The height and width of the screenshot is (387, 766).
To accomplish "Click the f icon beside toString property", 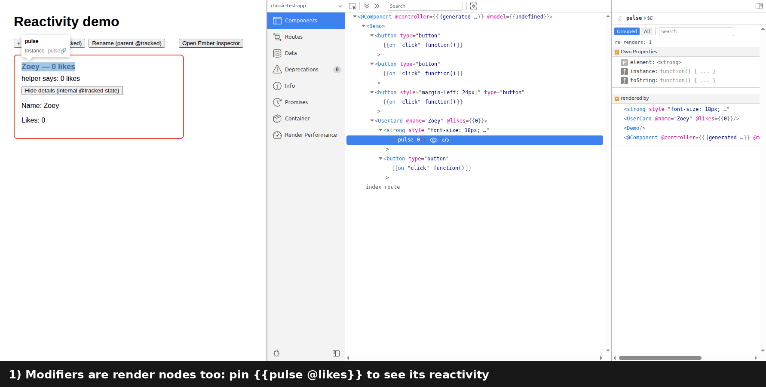I will pyautogui.click(x=624, y=81).
